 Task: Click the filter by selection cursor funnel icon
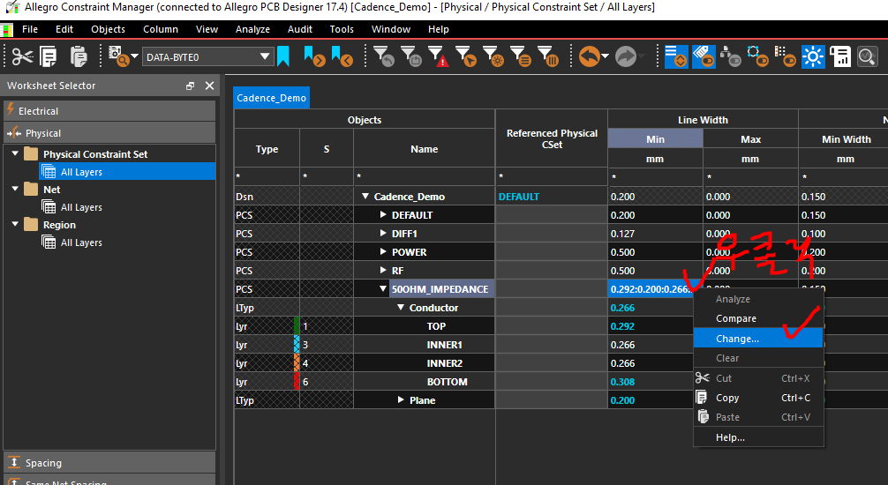466,56
